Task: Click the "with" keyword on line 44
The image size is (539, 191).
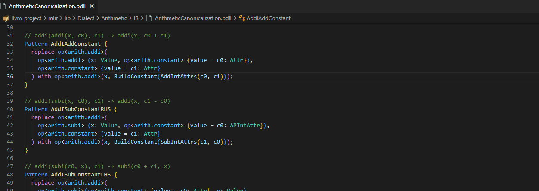Action: click(x=44, y=142)
